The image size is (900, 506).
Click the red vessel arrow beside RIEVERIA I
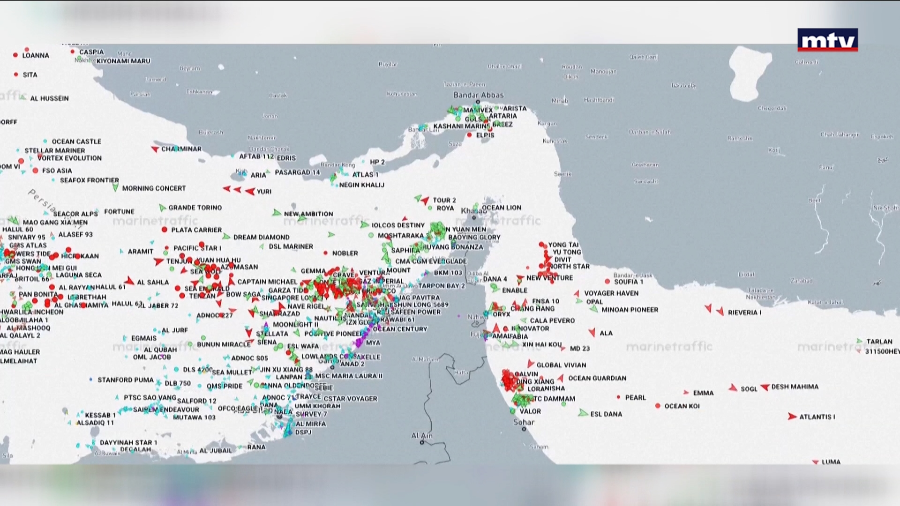tap(720, 312)
